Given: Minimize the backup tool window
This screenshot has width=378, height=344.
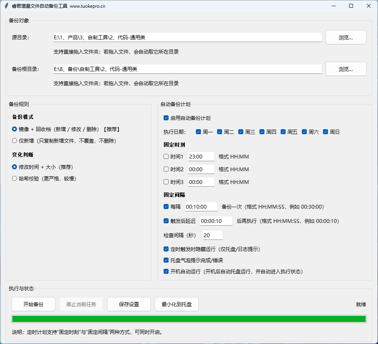Looking at the screenshot, I should click(334, 6).
